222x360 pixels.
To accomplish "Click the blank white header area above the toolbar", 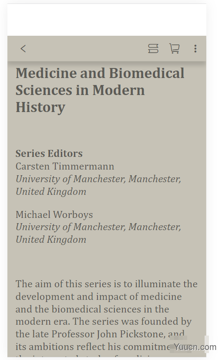I will (107, 20).
